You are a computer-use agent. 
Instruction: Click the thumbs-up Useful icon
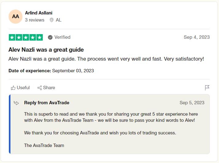point(13,88)
